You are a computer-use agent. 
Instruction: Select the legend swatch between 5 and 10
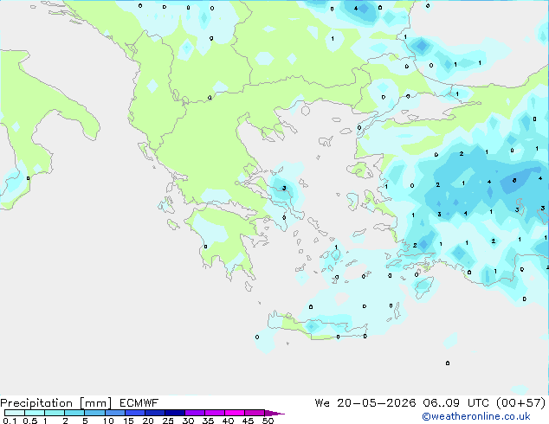[x=95, y=413]
